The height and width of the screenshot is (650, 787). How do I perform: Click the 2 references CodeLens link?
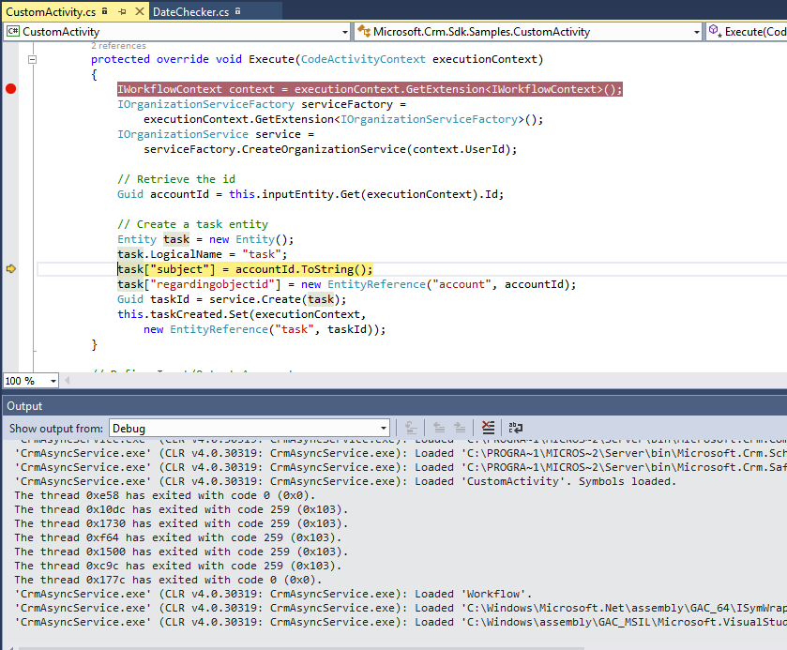click(x=118, y=46)
